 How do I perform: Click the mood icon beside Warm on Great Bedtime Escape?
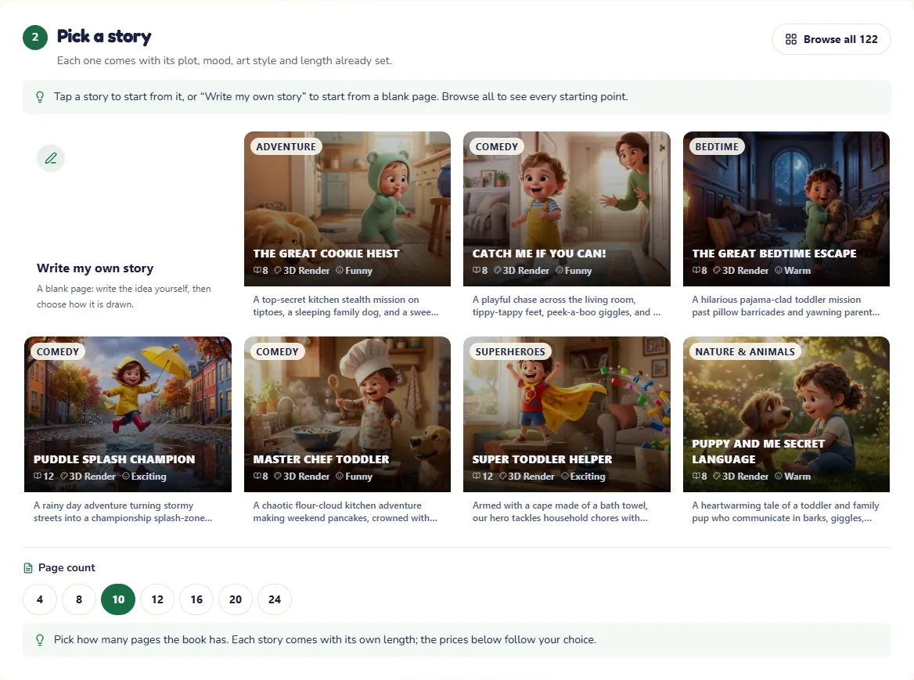(778, 271)
